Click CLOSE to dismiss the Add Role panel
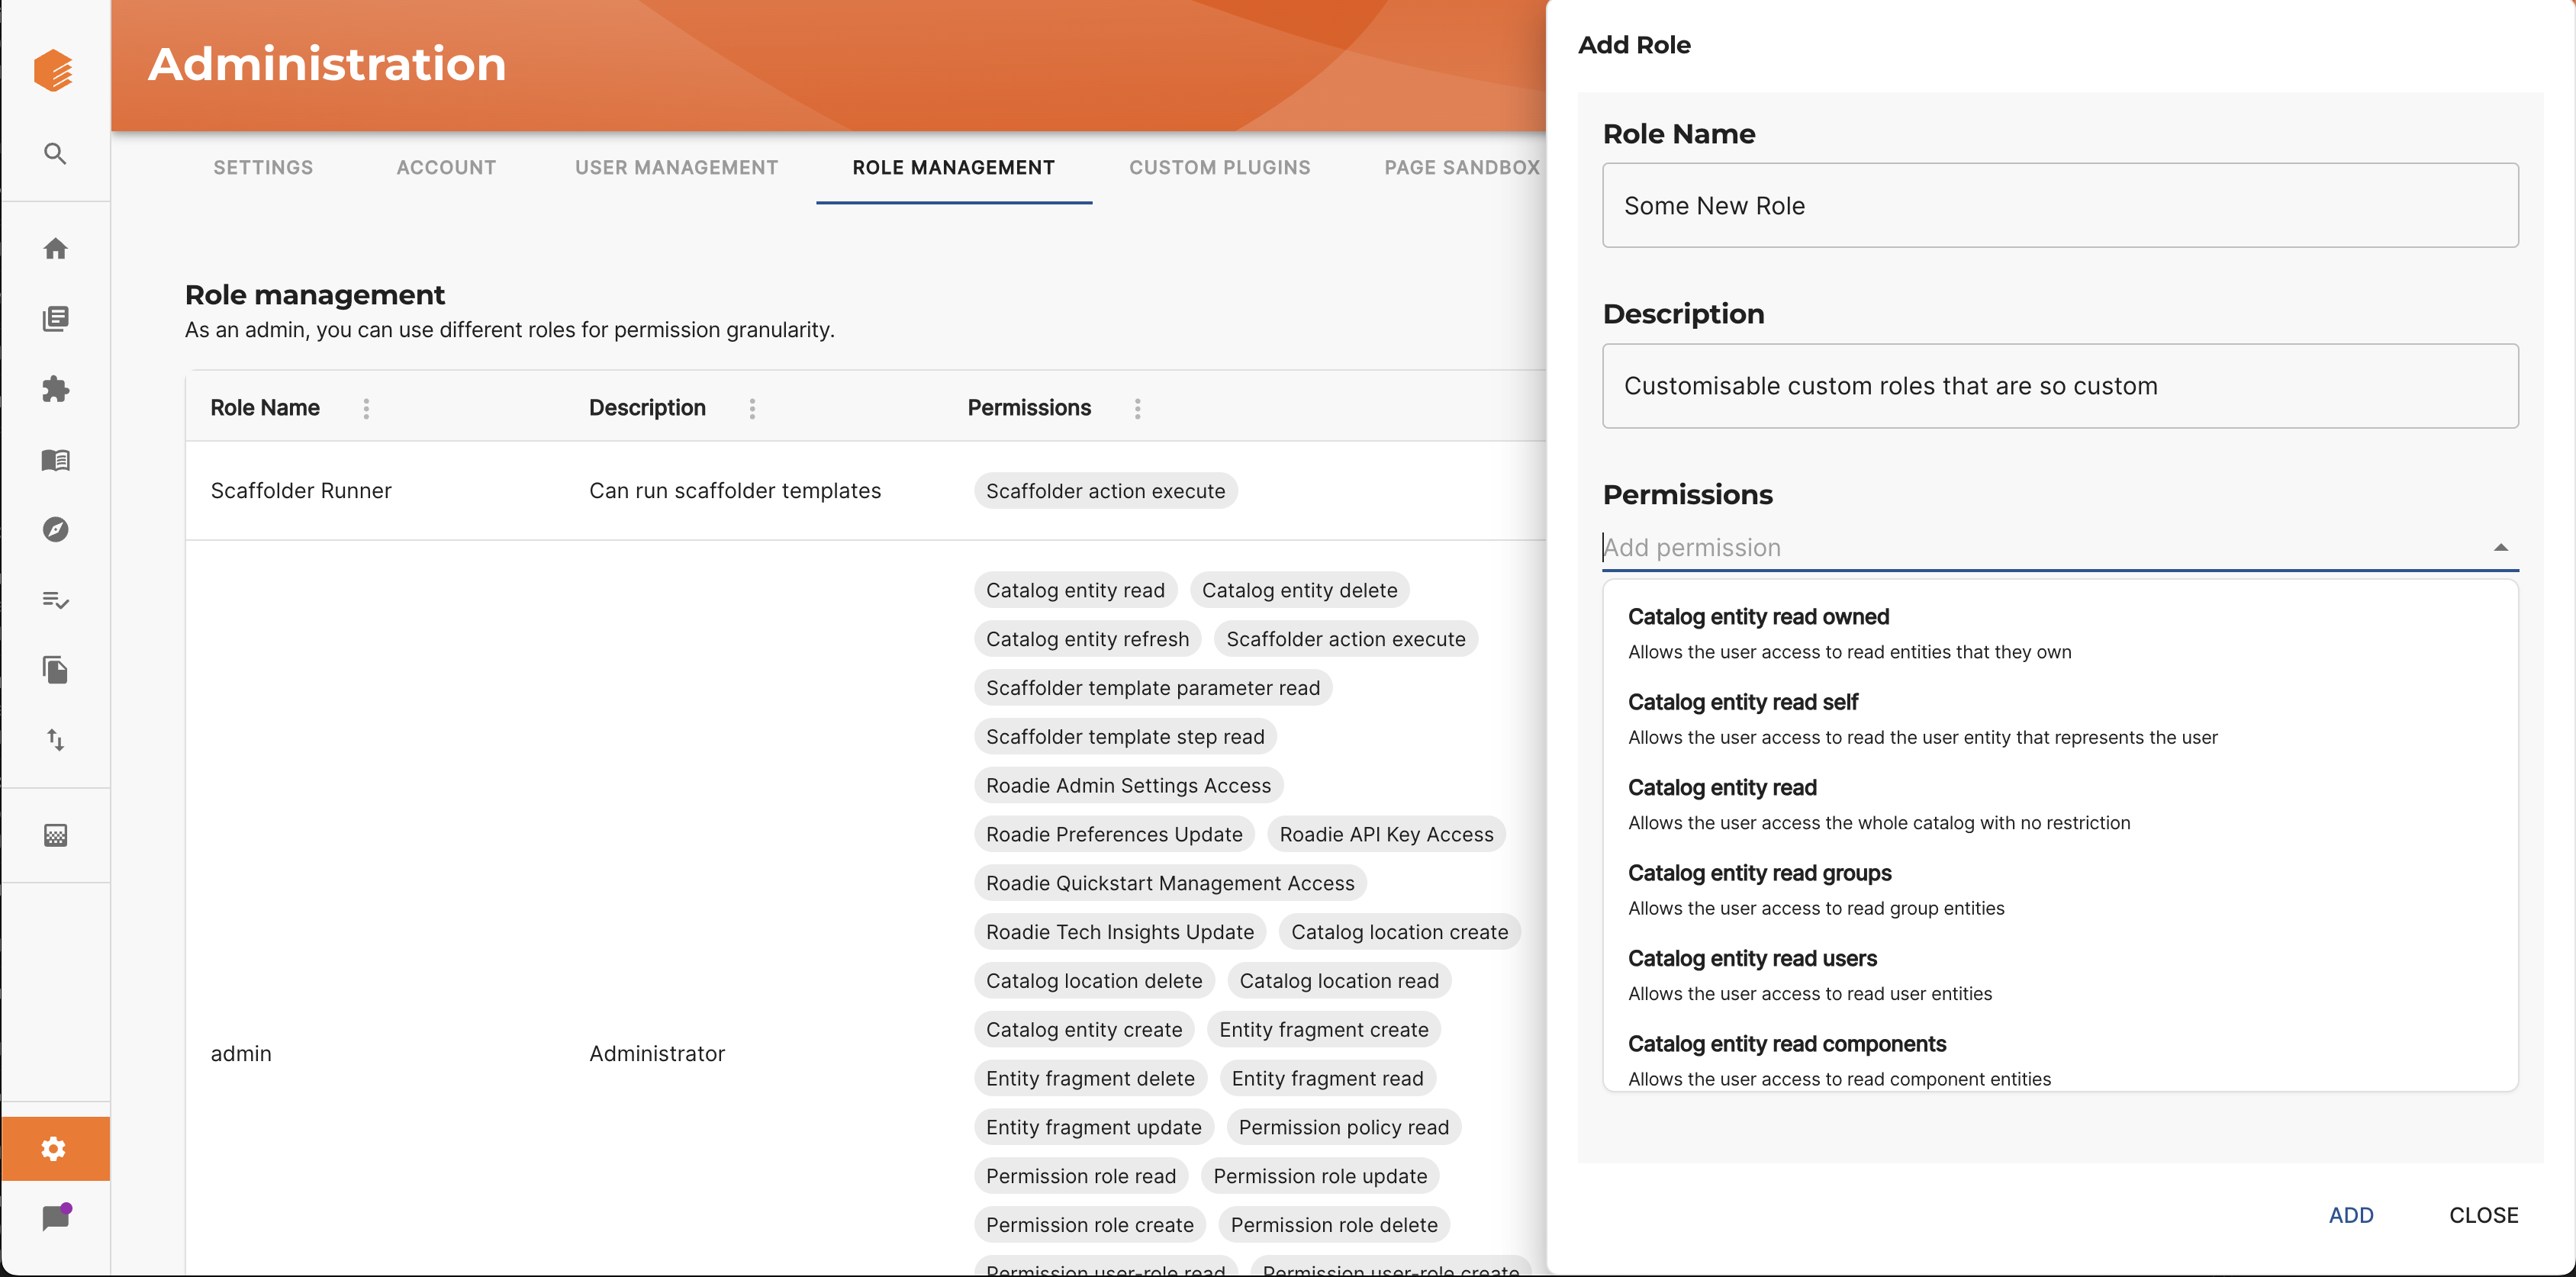The height and width of the screenshot is (1277, 2576). [2482, 1216]
